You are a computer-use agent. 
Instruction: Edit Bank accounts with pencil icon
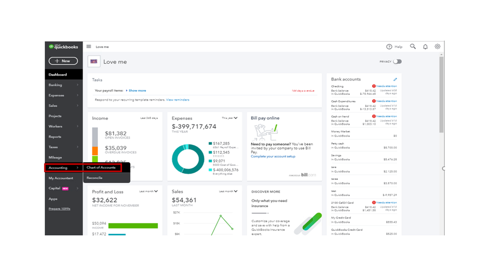(x=395, y=80)
